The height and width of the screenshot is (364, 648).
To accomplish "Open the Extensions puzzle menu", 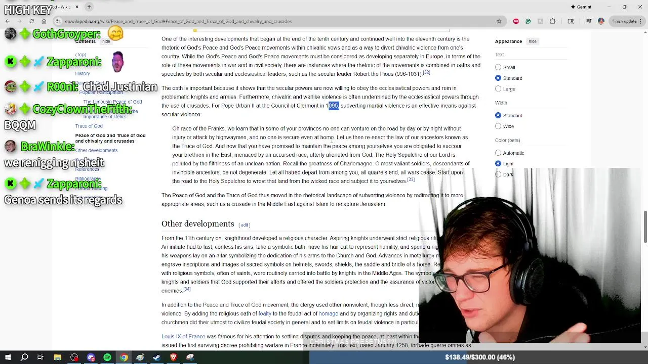I will [x=552, y=21].
